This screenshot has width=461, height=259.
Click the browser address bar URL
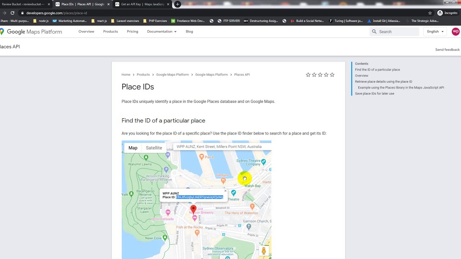click(57, 13)
